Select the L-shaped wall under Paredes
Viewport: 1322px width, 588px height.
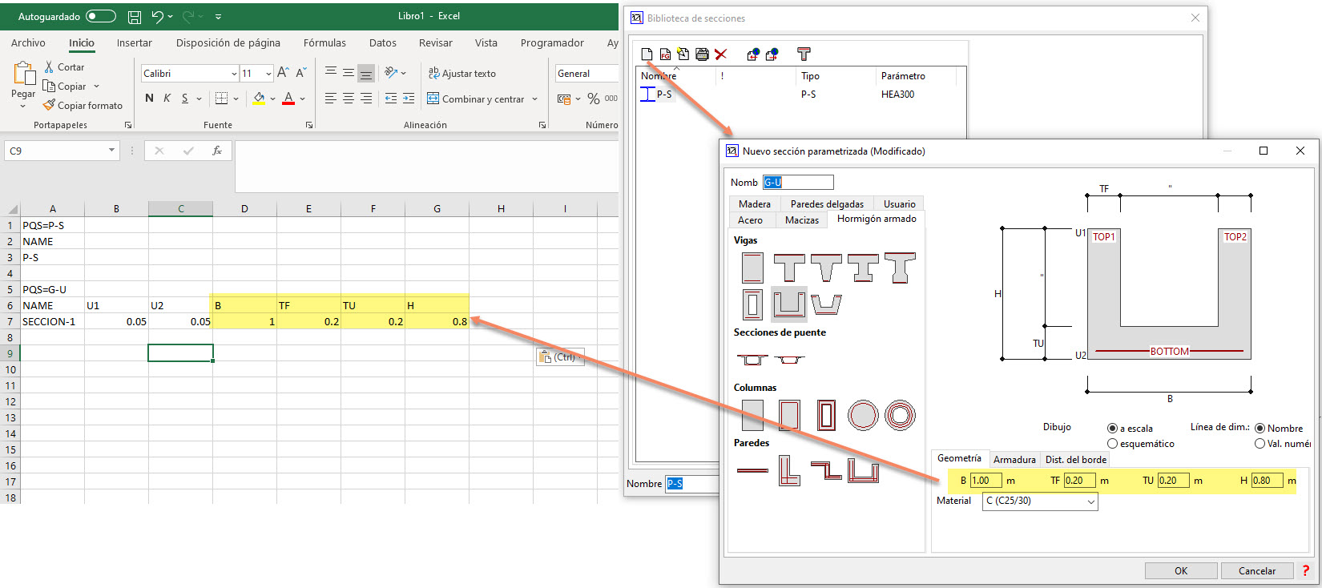coord(789,470)
